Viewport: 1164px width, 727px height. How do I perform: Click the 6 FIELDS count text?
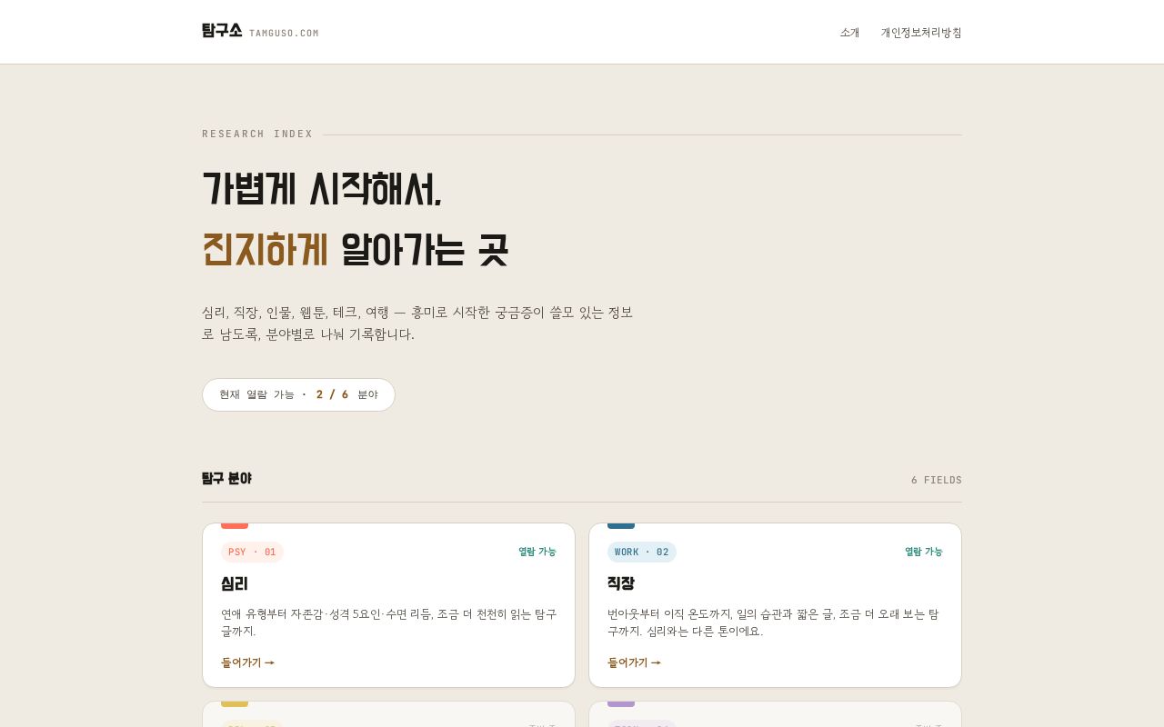(937, 480)
